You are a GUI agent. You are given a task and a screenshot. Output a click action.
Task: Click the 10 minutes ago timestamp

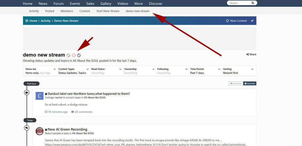[x=56, y=112]
